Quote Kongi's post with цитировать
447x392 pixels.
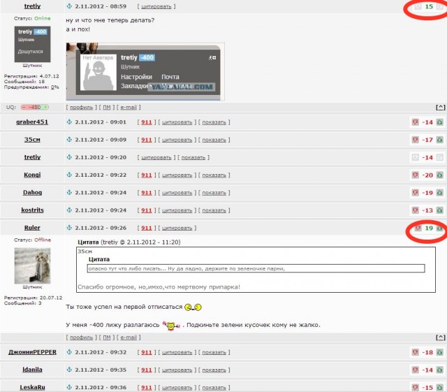point(177,175)
